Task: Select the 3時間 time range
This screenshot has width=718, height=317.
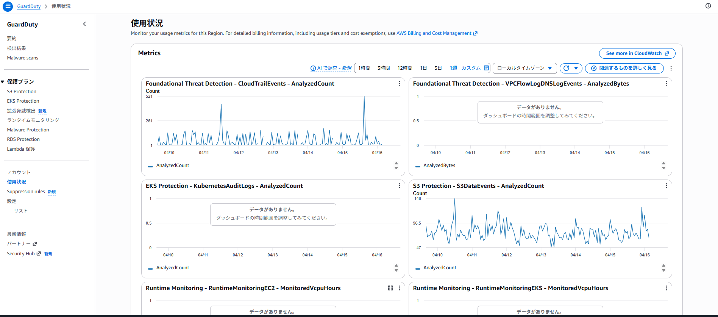Action: (x=384, y=68)
